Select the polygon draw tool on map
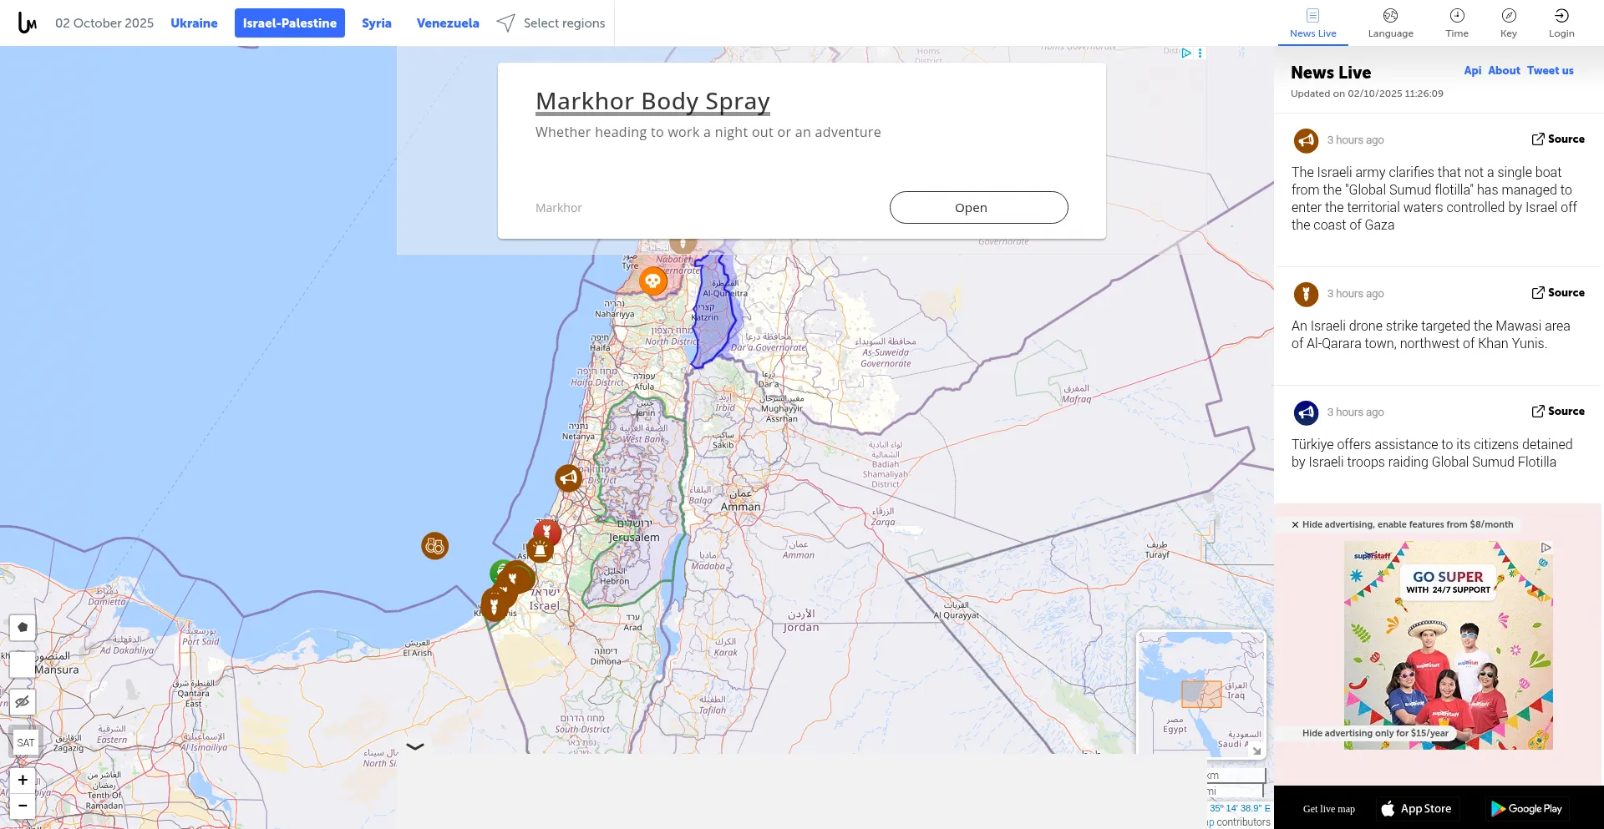Viewport: 1604px width, 829px height. coord(23,627)
